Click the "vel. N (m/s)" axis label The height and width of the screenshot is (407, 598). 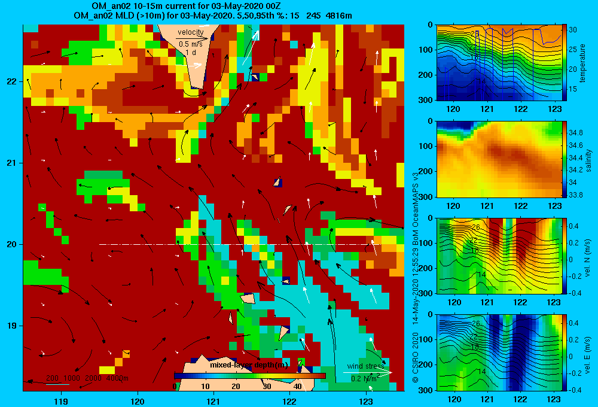[588, 258]
